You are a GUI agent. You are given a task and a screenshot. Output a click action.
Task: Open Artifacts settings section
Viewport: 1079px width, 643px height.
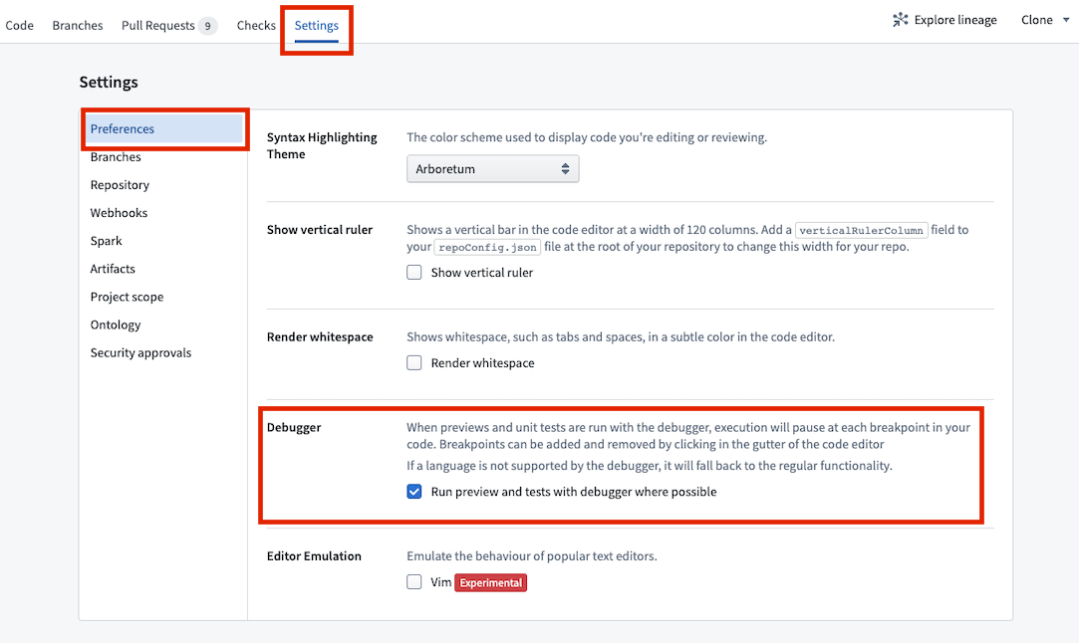tap(113, 269)
